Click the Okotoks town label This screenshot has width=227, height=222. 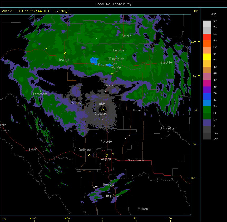(108, 185)
